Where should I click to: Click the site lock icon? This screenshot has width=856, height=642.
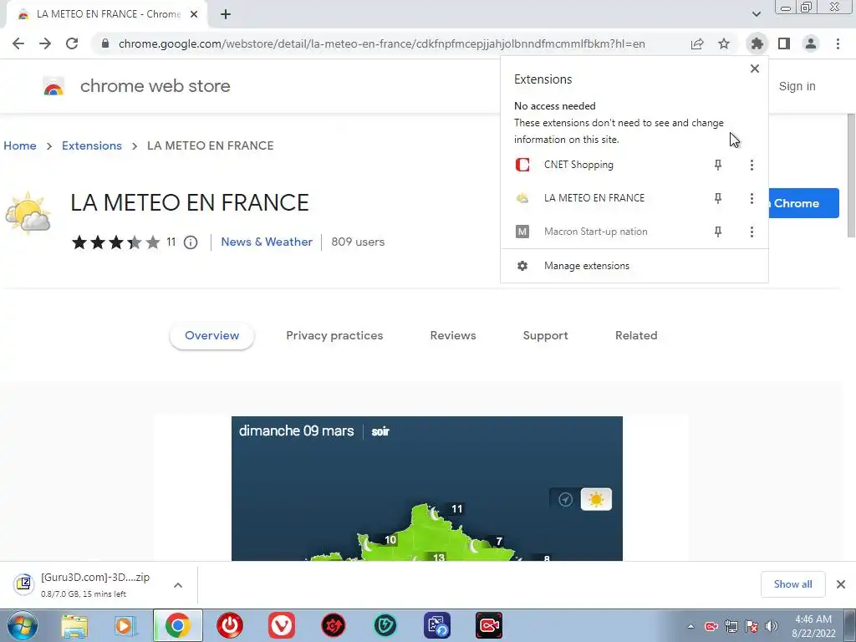[105, 43]
